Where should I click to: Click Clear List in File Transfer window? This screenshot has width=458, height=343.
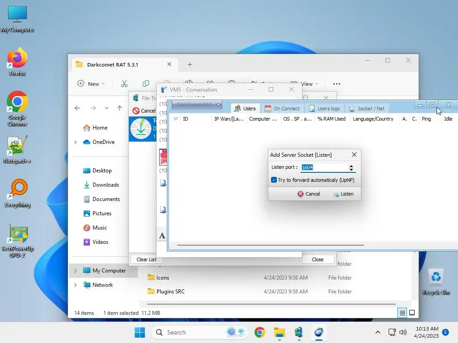tap(146, 259)
